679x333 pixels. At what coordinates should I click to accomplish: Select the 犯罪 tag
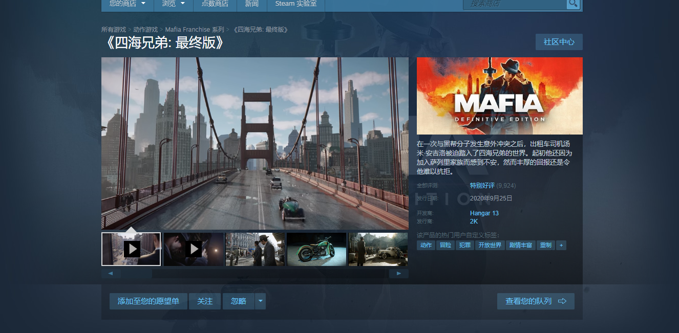(x=464, y=246)
